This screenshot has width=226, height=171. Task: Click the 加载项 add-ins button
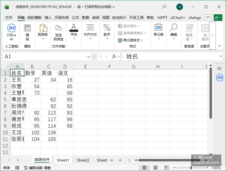click(x=205, y=33)
